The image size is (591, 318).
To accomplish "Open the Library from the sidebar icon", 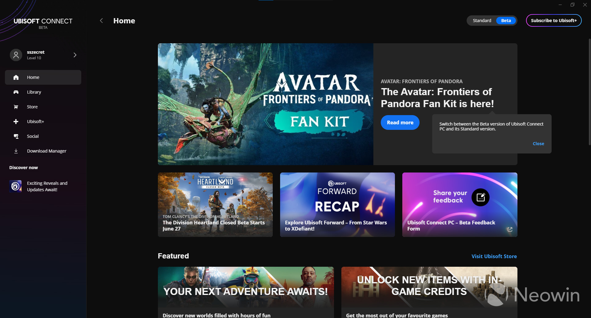I will 16,92.
